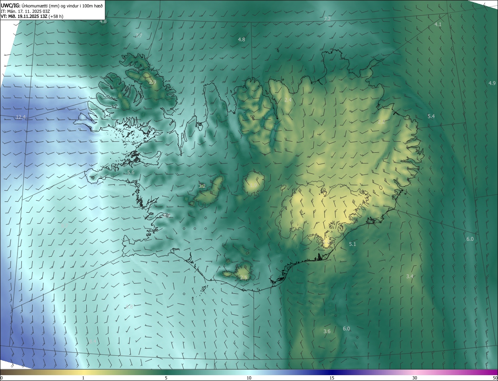The image size is (498, 381).
Task: Click the 2.4 value in north Iceland
Action: point(288,100)
